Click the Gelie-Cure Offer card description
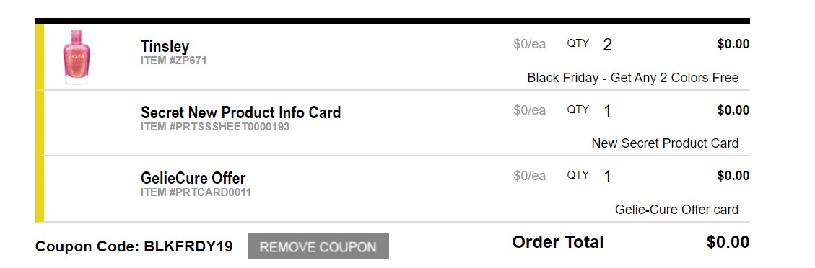This screenshot has height=268, width=815. 676,210
